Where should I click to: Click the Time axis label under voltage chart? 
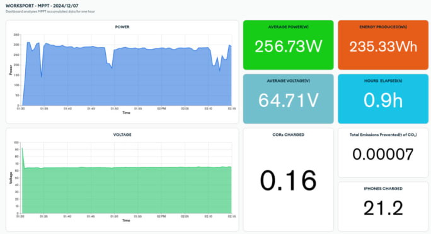click(x=126, y=221)
